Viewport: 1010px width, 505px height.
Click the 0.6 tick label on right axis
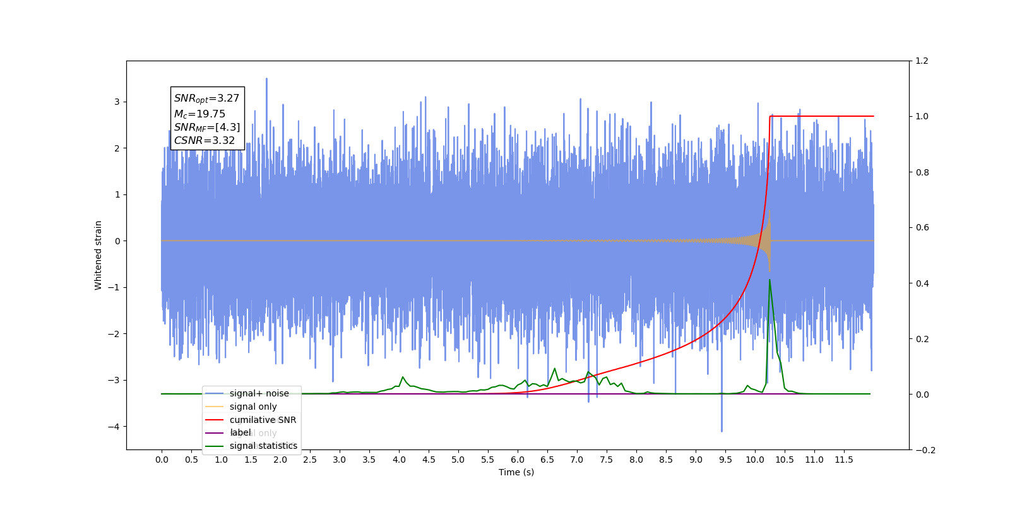tap(922, 227)
